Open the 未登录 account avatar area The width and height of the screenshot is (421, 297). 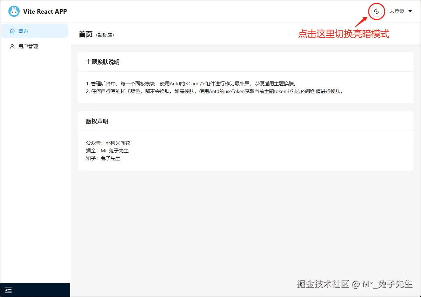tap(397, 11)
